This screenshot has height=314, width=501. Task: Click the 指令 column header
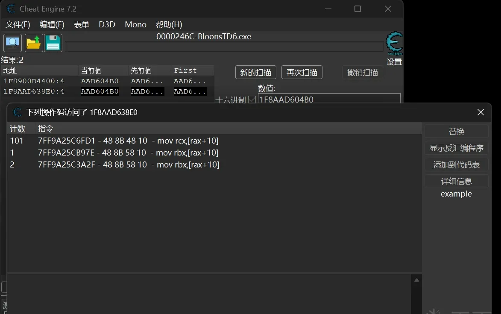228,129
